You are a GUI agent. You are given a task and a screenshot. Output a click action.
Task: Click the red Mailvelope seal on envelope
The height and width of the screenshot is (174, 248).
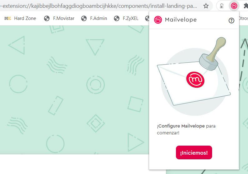coord(195,80)
